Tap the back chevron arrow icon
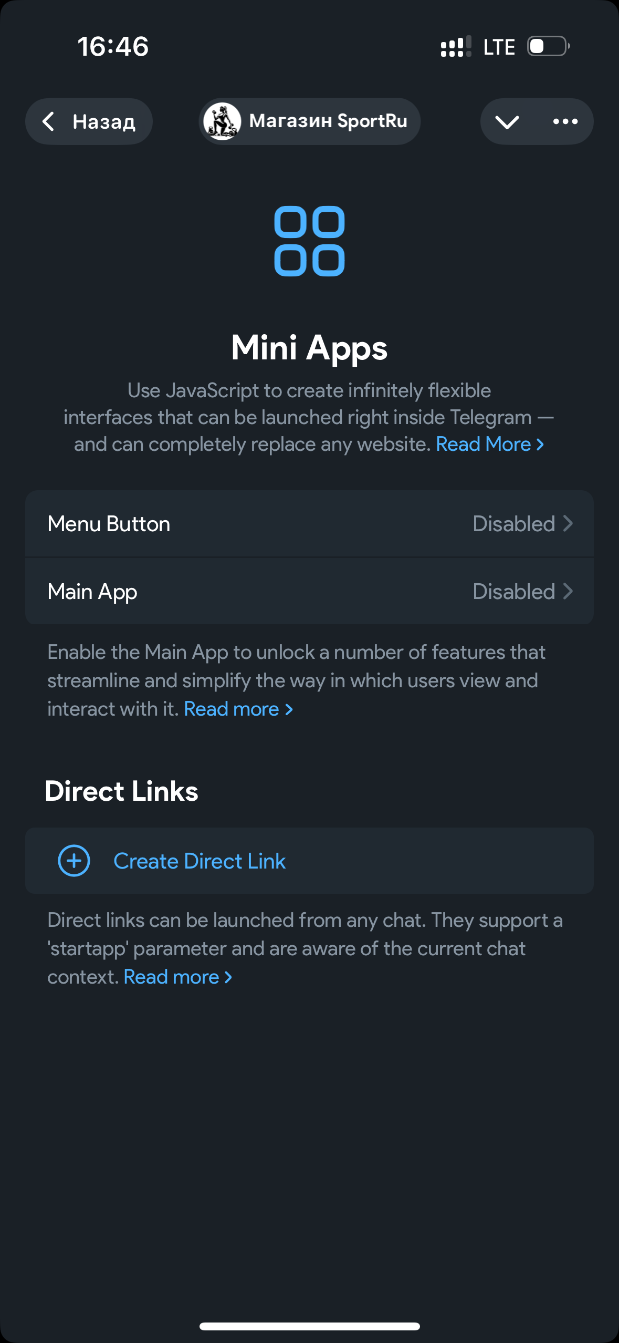Viewport: 619px width, 1343px height. point(48,121)
